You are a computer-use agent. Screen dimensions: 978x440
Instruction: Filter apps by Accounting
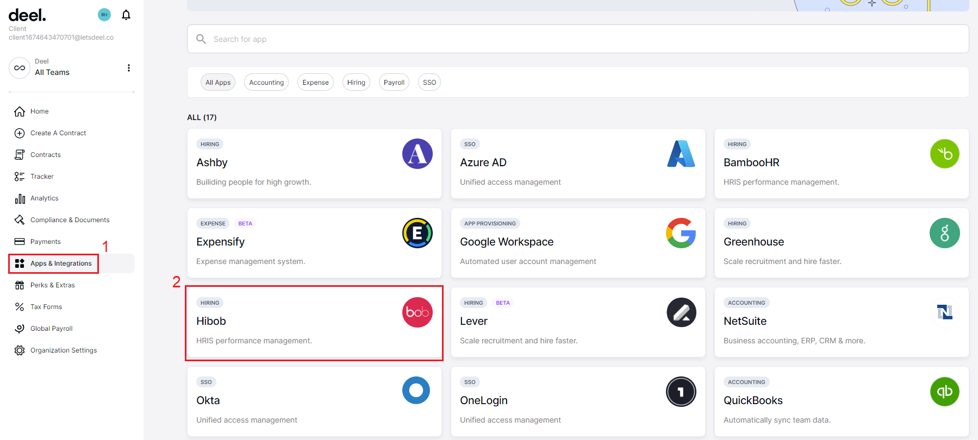coord(266,82)
